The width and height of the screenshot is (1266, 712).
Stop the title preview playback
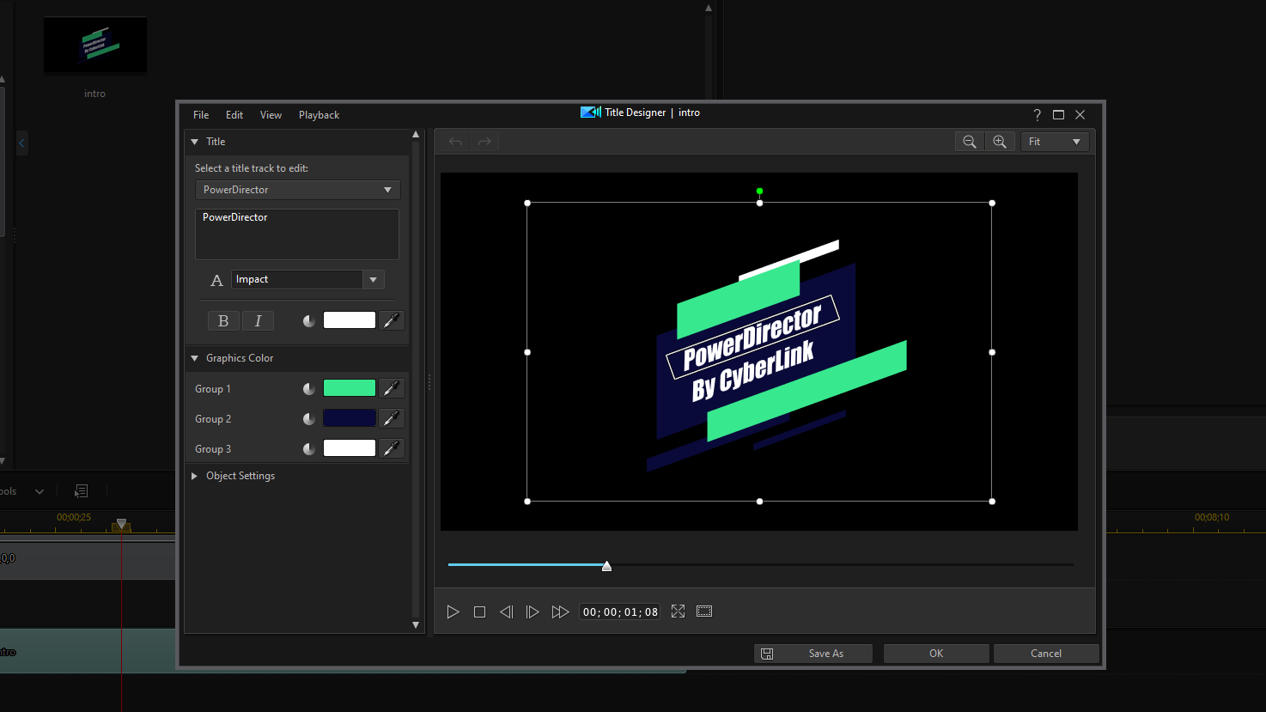(479, 612)
